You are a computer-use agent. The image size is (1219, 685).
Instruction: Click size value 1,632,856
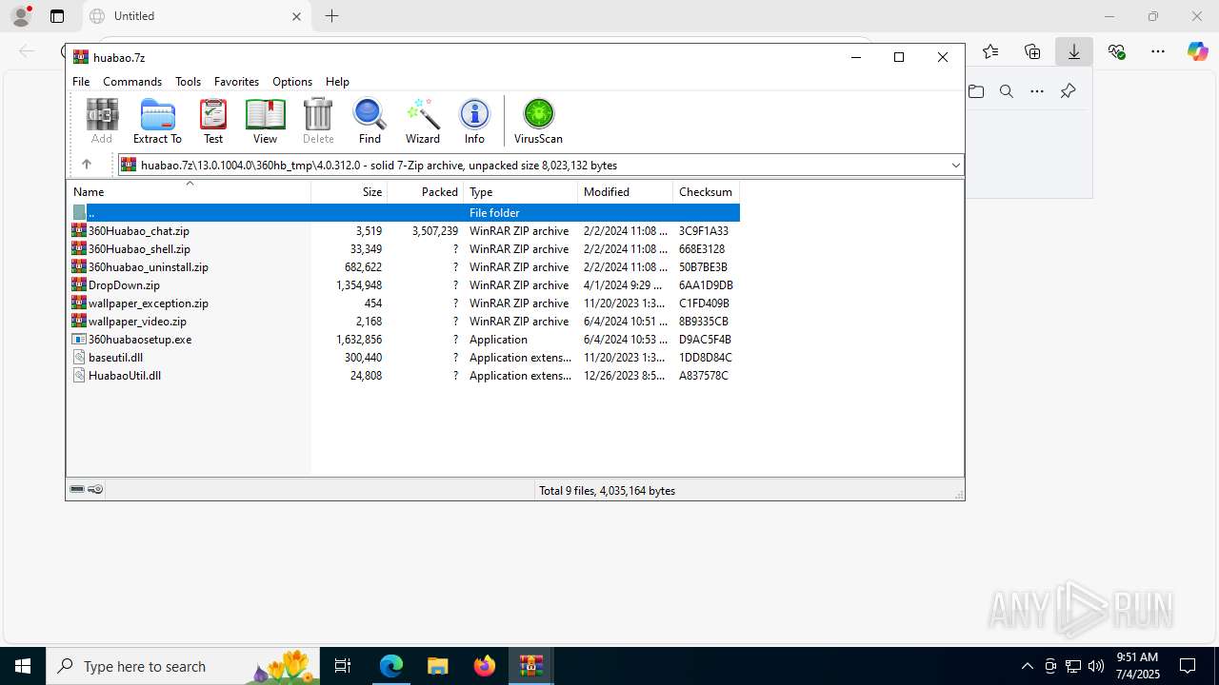(x=359, y=340)
